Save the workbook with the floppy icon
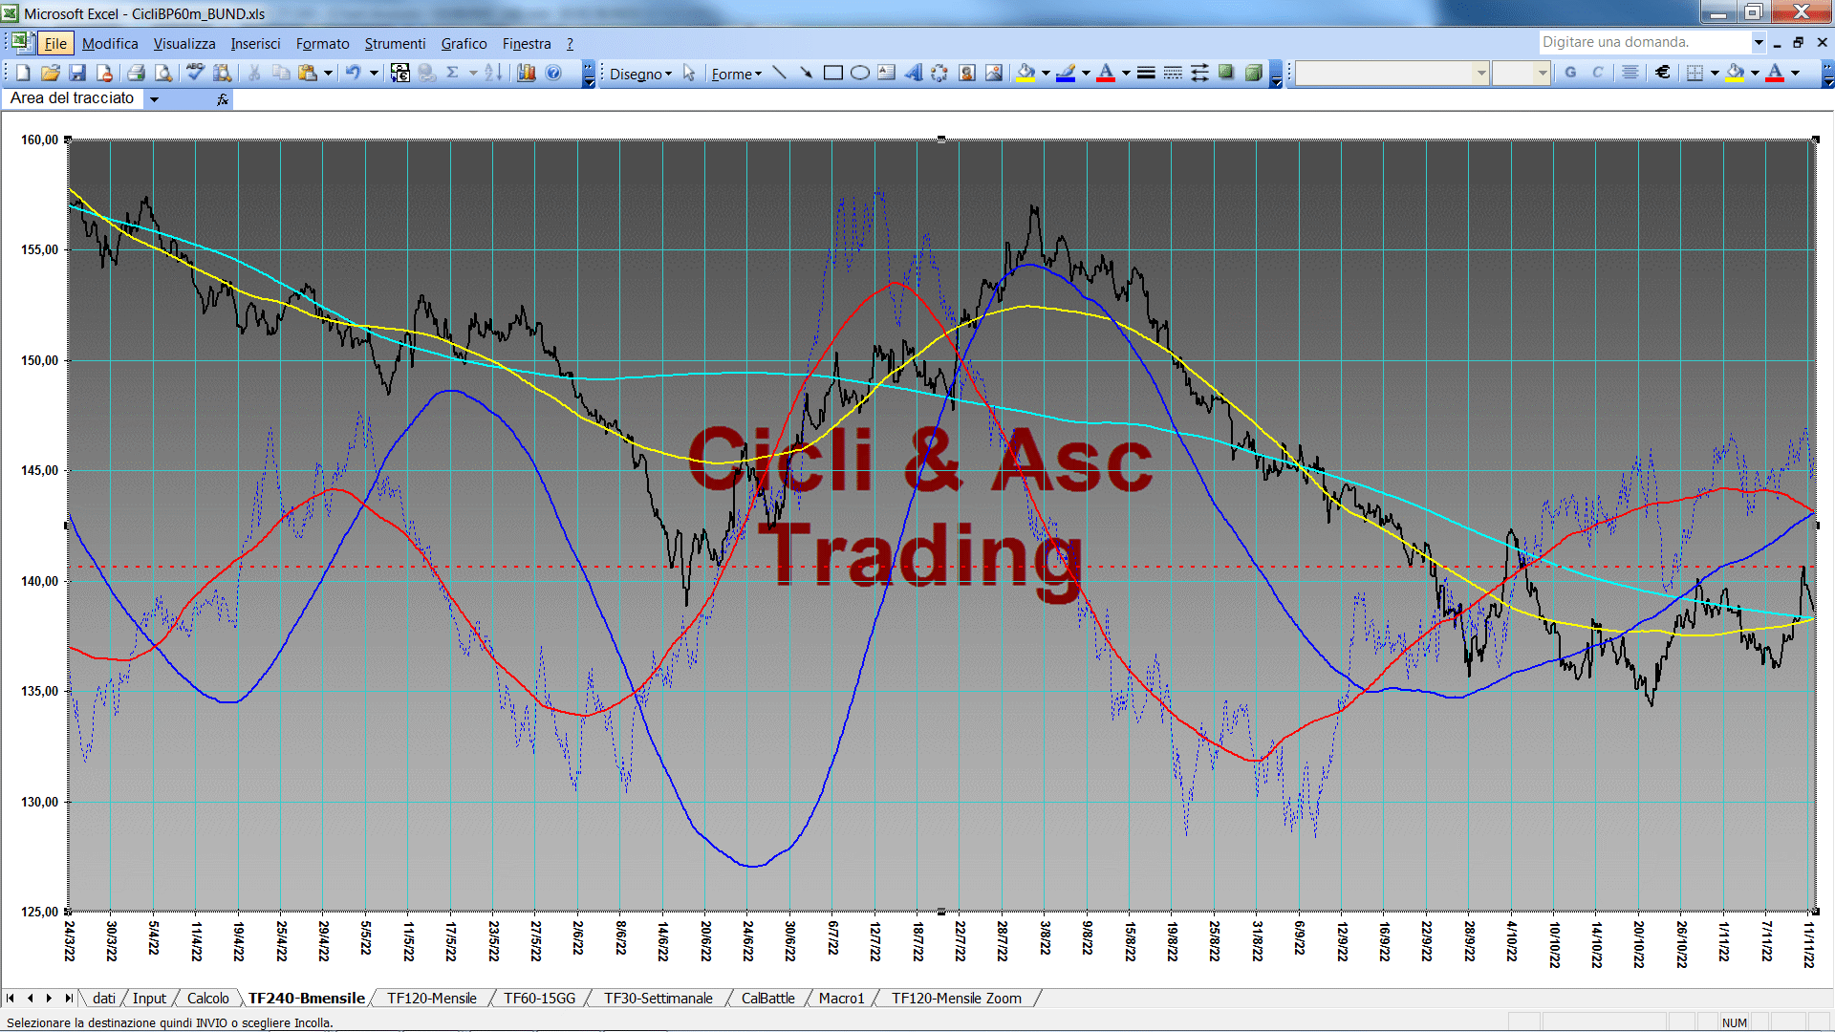 (77, 73)
